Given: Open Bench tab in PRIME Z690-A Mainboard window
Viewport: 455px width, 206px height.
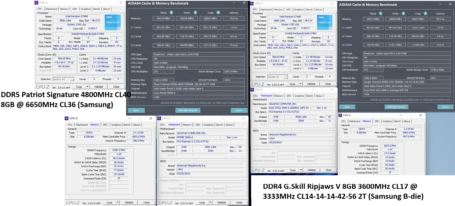Looking at the screenshot, I should click(219, 125).
